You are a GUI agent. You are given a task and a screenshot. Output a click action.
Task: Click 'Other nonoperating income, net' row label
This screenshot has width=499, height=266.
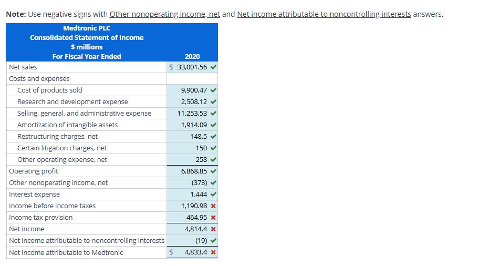(x=58, y=183)
